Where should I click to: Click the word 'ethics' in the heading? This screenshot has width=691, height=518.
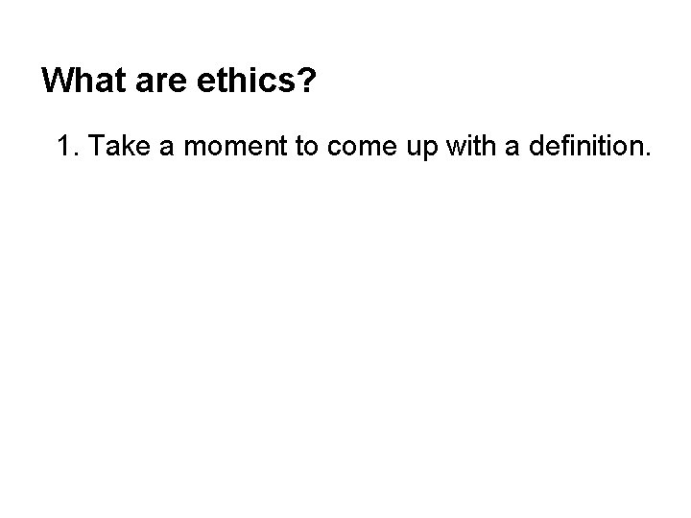(246, 80)
